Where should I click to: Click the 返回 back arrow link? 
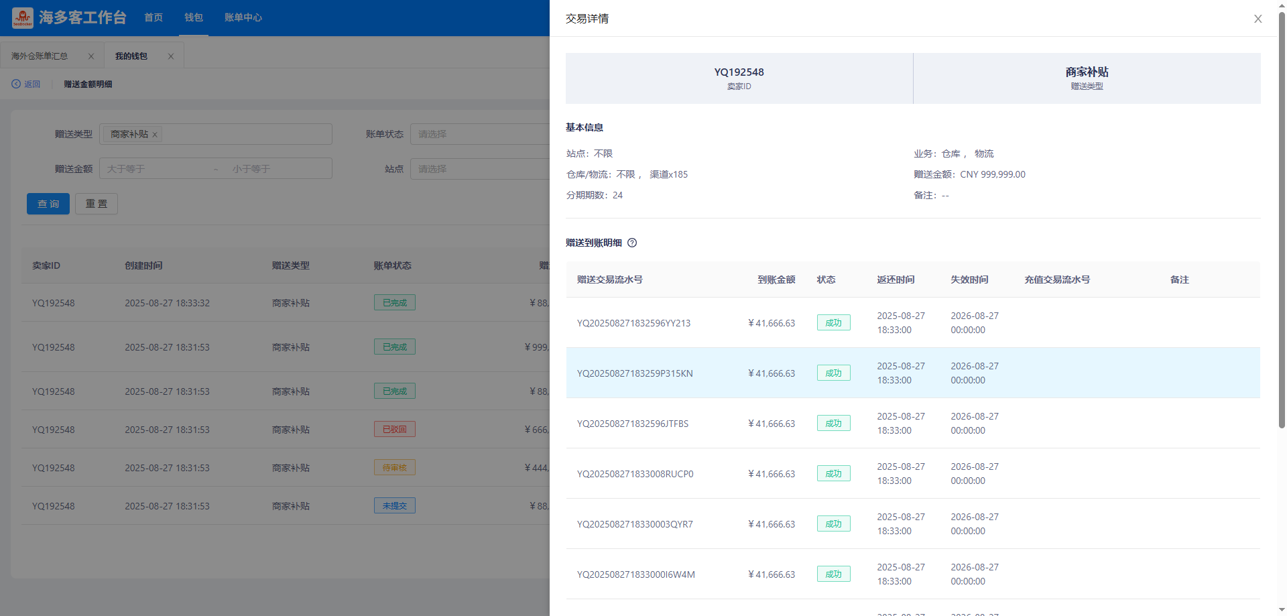click(25, 84)
